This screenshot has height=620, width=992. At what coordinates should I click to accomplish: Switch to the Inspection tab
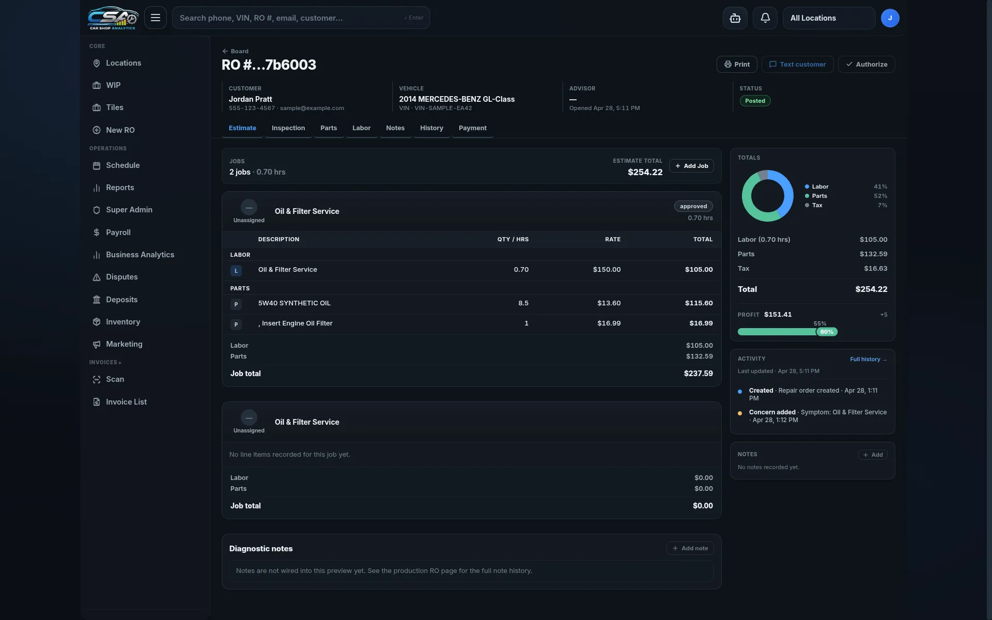pyautogui.click(x=288, y=128)
